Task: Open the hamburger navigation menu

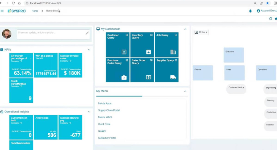Action: point(2,11)
